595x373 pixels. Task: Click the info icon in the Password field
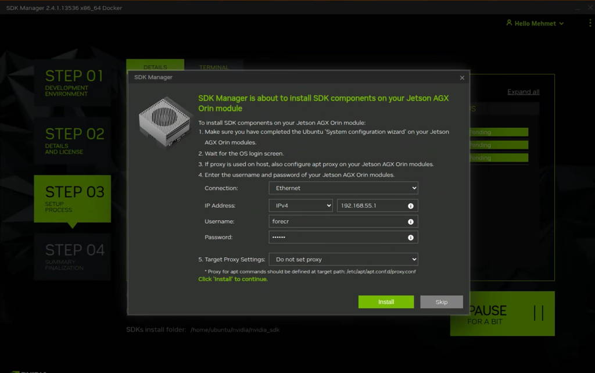click(x=411, y=238)
